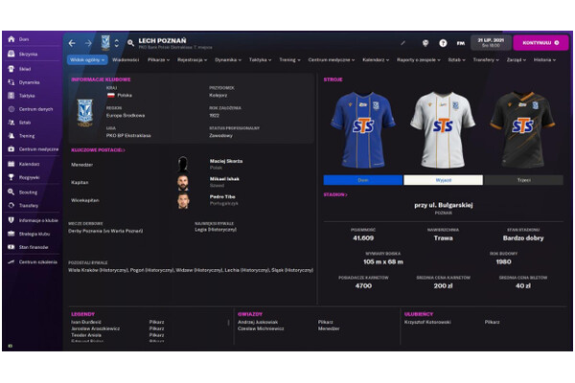The height and width of the screenshot is (383, 575).
Task: Expand the Dynamika dropdown in top menu
Action: point(228,59)
